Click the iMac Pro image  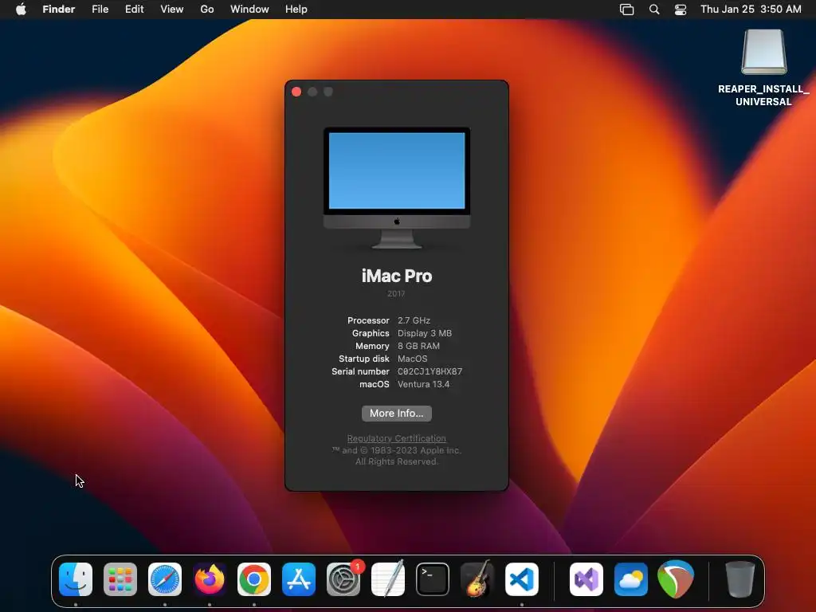tap(397, 188)
